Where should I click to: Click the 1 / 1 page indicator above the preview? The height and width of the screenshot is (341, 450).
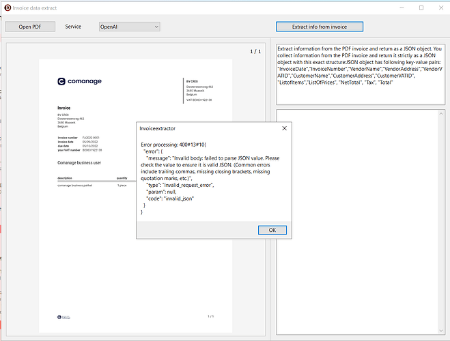pos(255,51)
